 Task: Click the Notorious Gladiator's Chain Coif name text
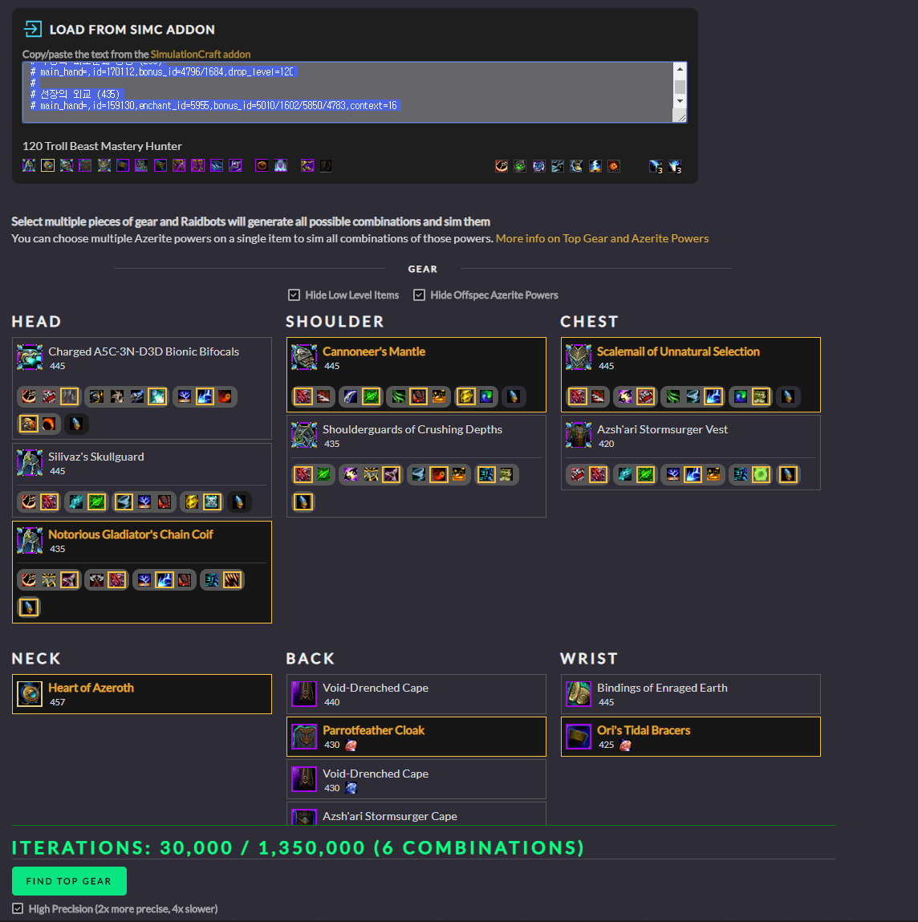[x=131, y=534]
